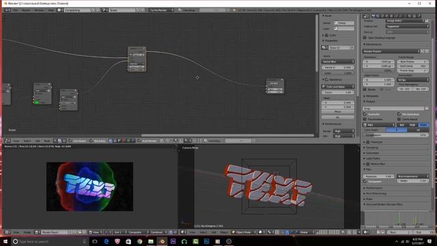Screen dimensions: 437x246
Task: Open Microsoft Edge from taskbar
Action: click(107, 241)
